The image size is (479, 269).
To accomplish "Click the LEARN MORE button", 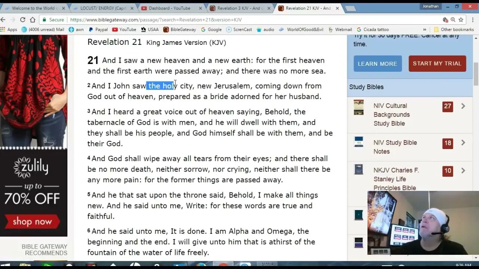I will [x=378, y=64].
